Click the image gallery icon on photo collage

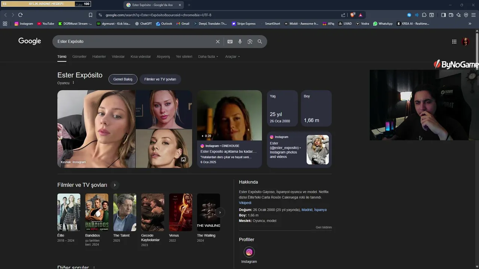(183, 160)
